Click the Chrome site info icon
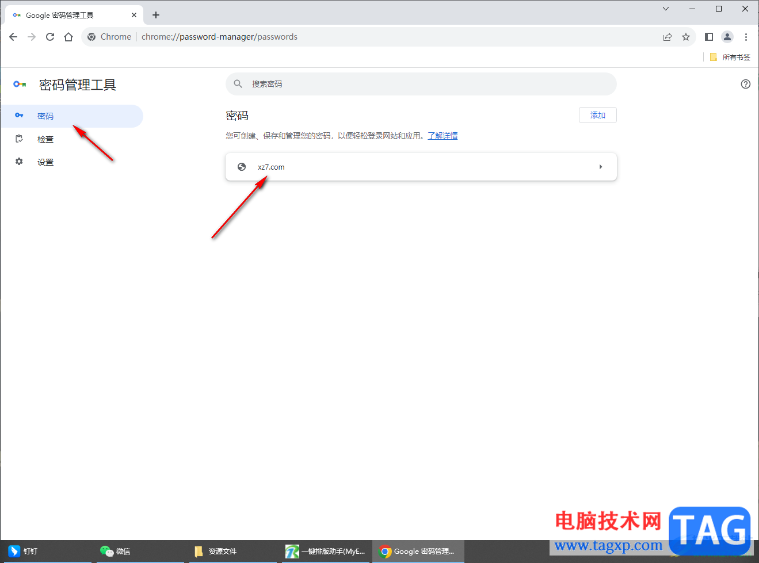Screen dimensions: 759x563 tap(91, 37)
